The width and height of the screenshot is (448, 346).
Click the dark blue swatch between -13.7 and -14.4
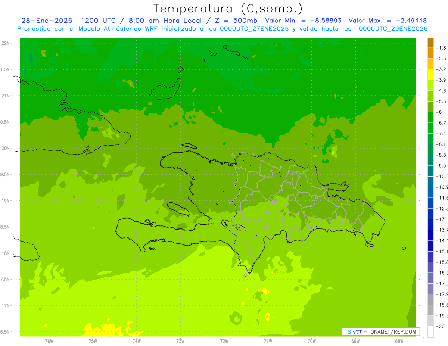(x=430, y=235)
